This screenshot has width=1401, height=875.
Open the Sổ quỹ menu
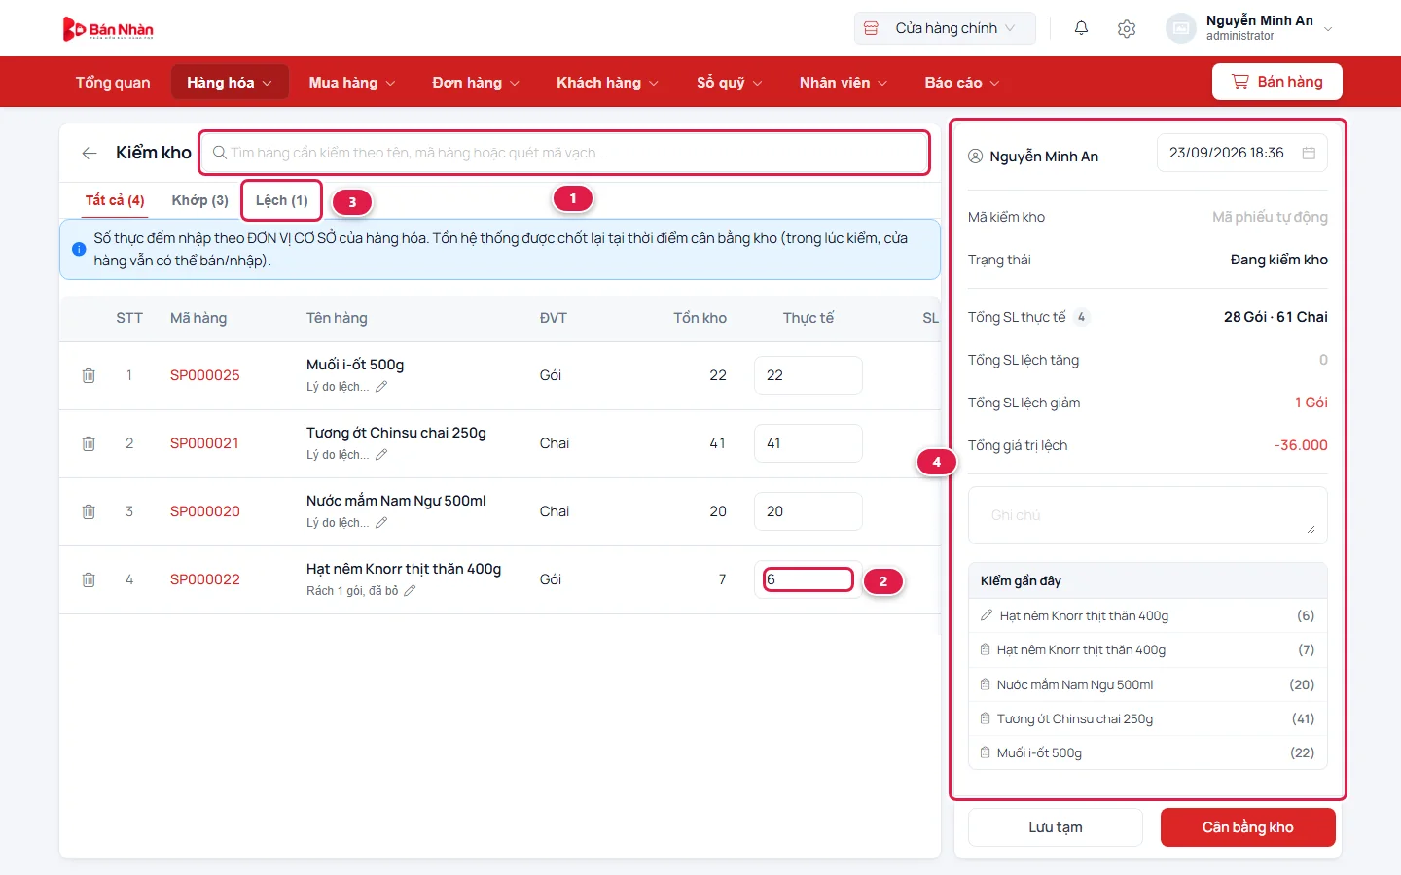click(x=729, y=83)
